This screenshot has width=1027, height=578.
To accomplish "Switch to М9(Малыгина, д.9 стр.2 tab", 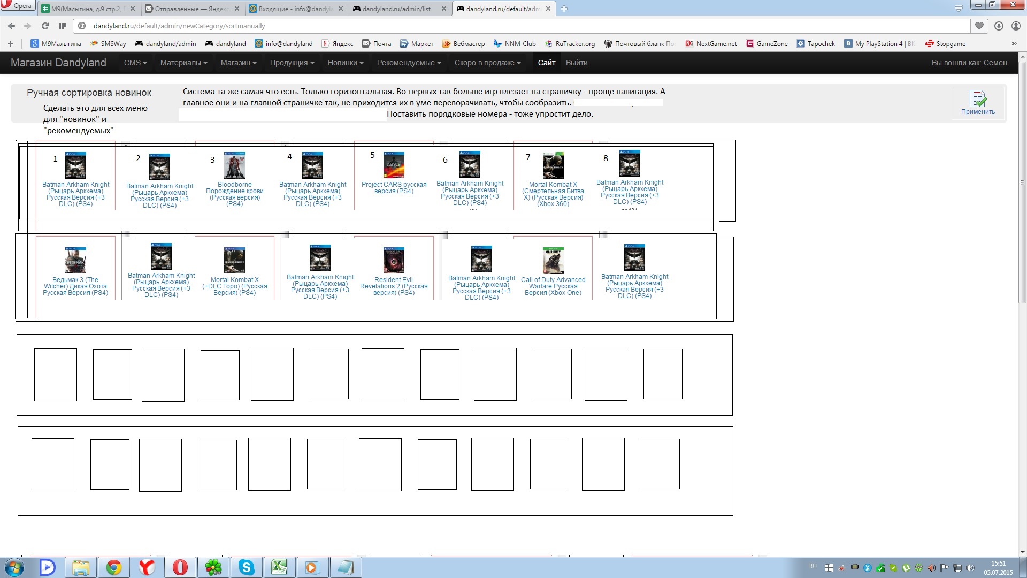I will pos(88,9).
